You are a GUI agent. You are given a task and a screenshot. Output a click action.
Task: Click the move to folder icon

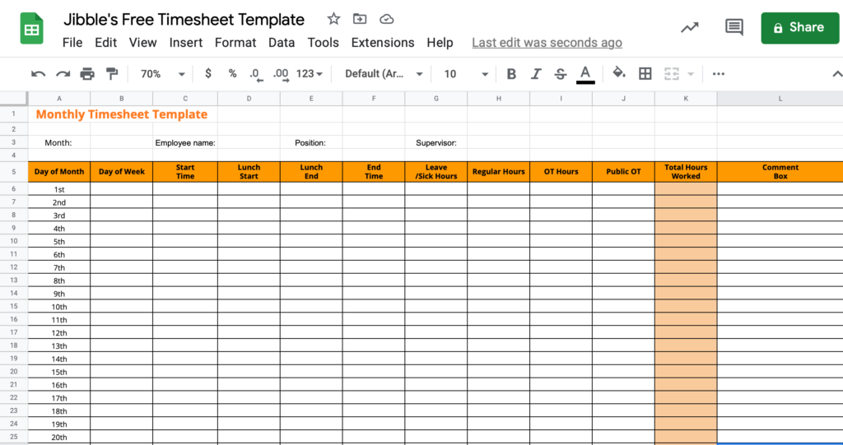pyautogui.click(x=360, y=20)
